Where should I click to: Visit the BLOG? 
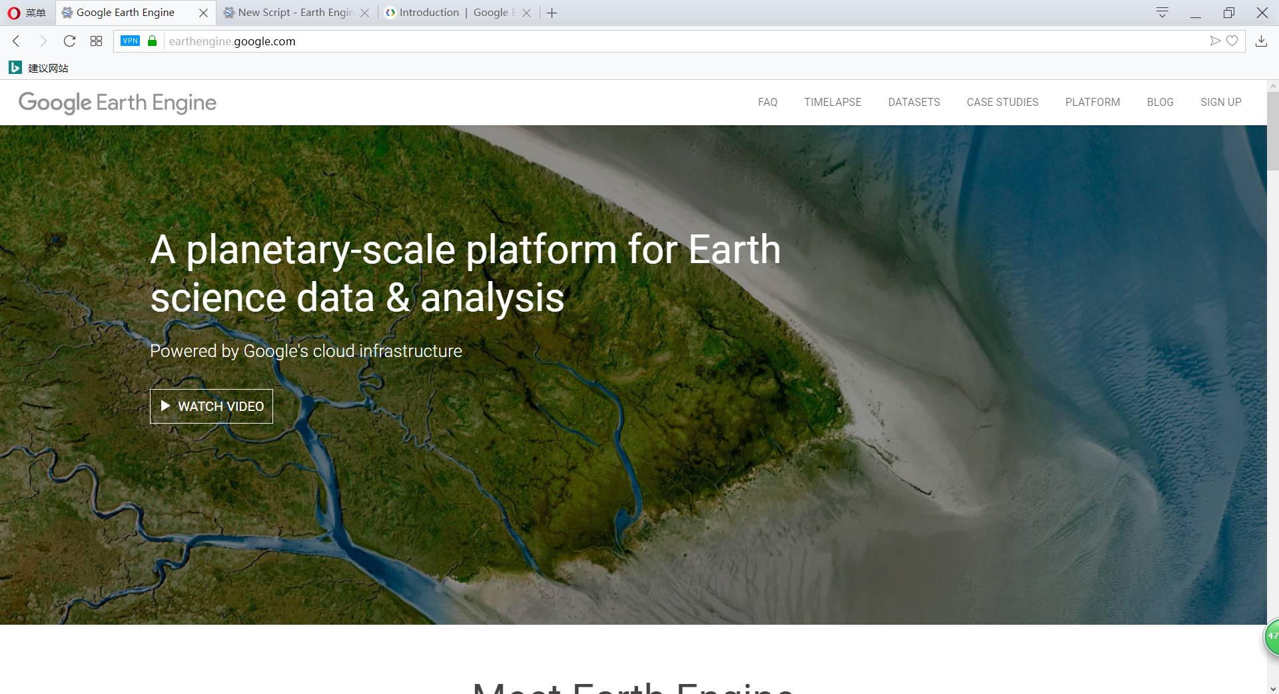(1160, 103)
